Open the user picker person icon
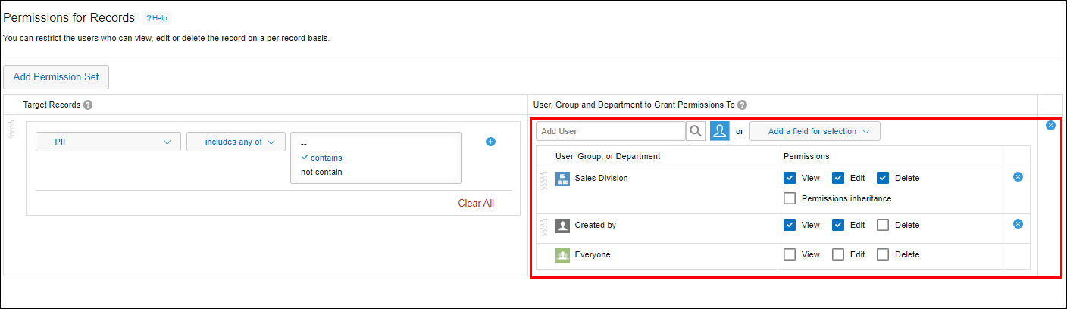 719,131
